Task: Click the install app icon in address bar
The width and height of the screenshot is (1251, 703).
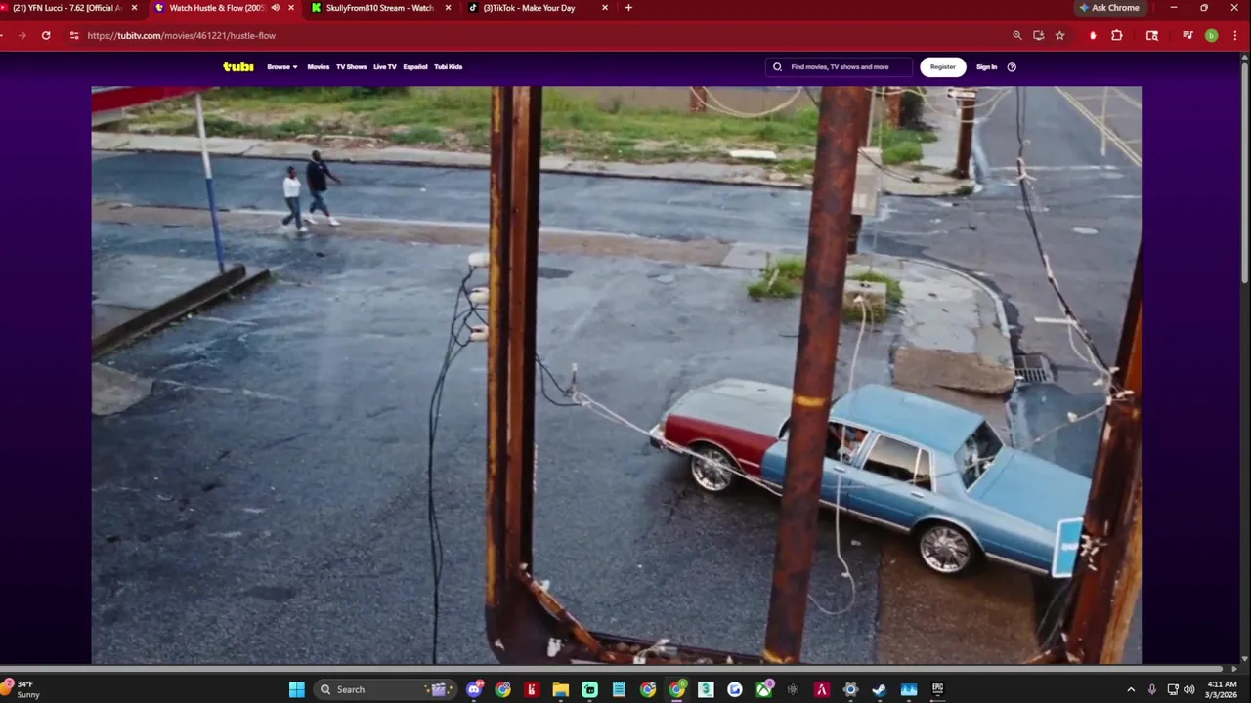Action: coord(1038,35)
